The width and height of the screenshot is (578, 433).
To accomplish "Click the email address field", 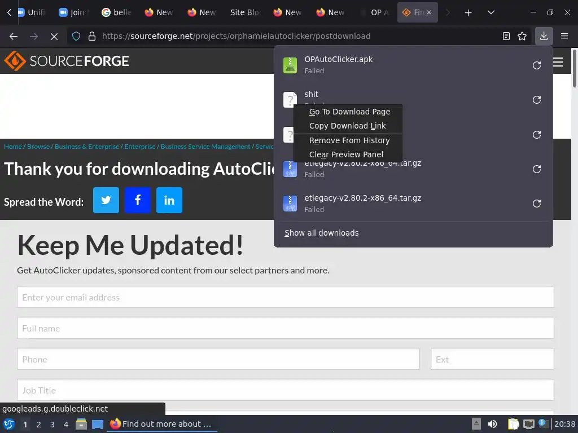I will 285,297.
